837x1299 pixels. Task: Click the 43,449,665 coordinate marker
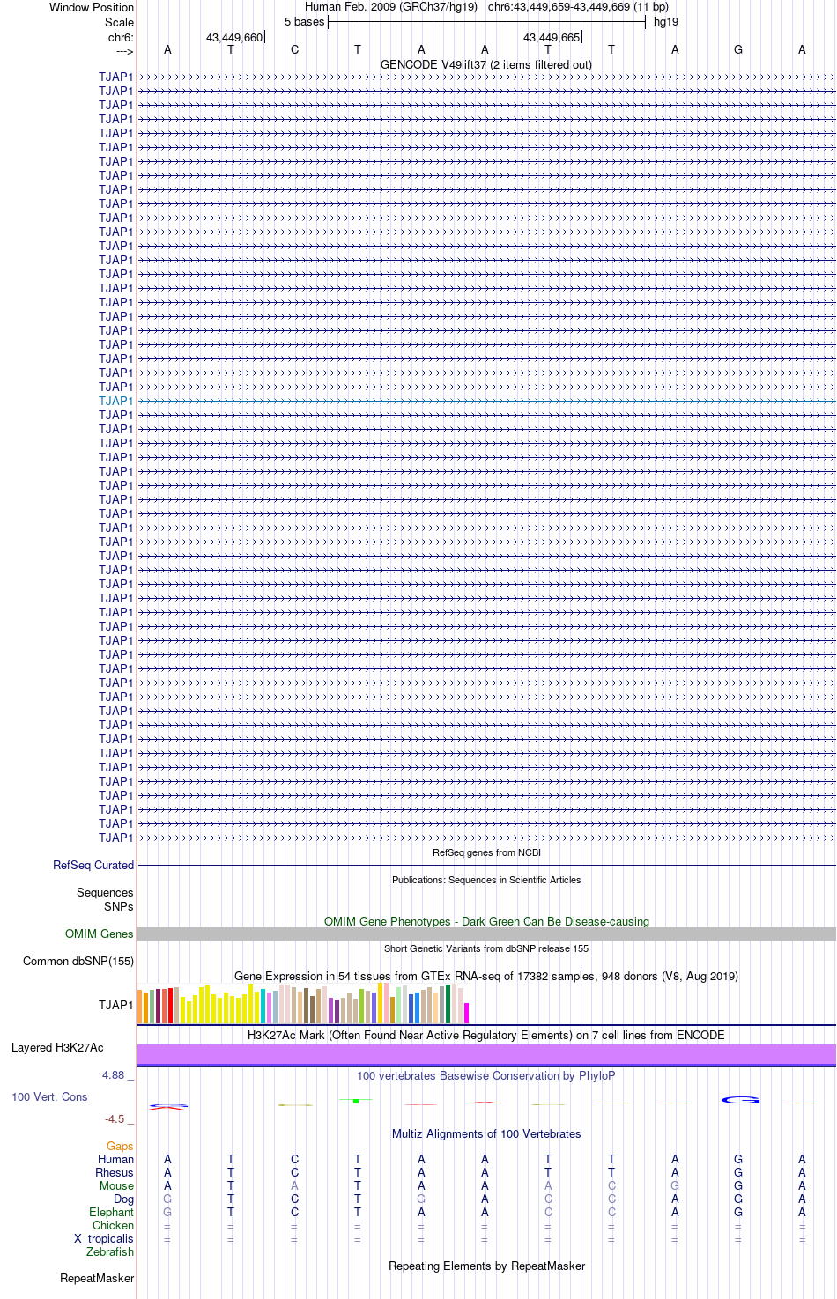[552, 38]
